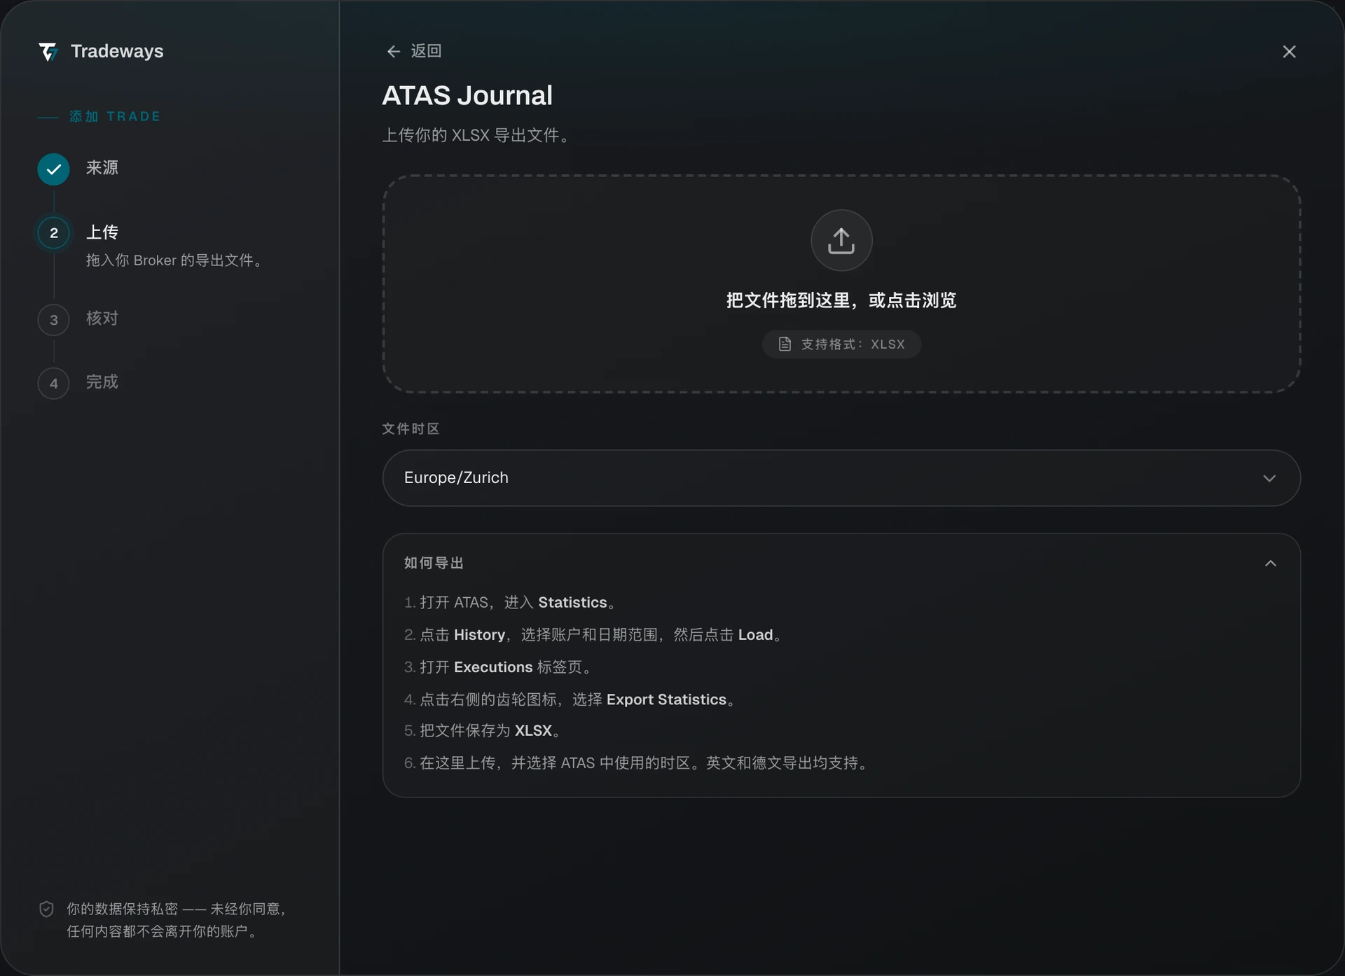Collapse the 如何导出 section chevron
This screenshot has height=976, width=1345.
1270,563
